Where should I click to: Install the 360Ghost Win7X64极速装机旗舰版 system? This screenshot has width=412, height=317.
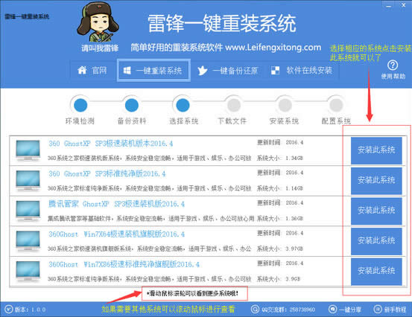376,240
